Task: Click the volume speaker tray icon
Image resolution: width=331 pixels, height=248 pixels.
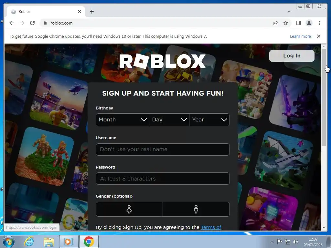Action: (295, 242)
